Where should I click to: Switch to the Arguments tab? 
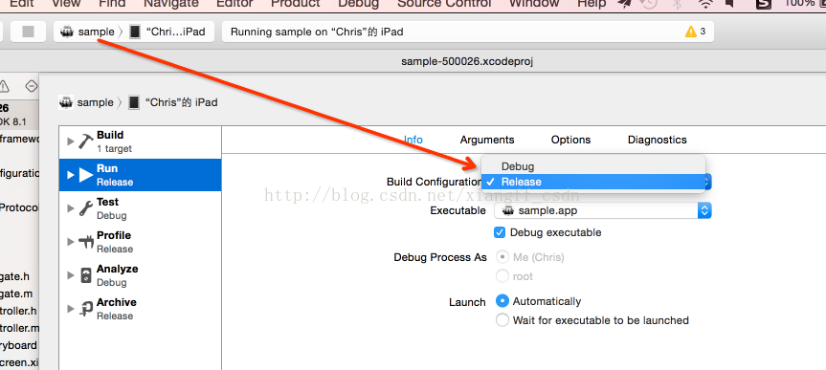coord(487,140)
